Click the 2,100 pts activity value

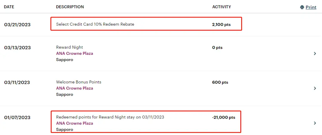click(x=221, y=24)
